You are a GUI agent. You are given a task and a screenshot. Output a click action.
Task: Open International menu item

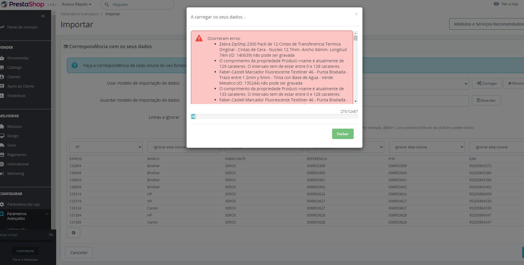(x=18, y=164)
